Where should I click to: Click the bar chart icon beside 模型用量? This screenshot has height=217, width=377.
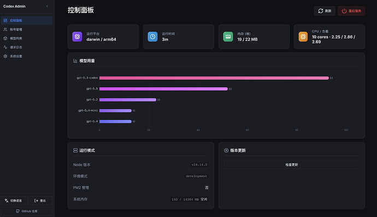(75, 61)
